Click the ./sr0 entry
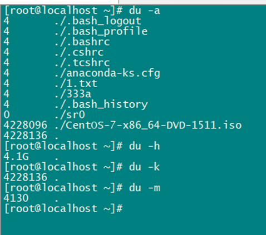Screen dimensions: 266x235 point(70,115)
